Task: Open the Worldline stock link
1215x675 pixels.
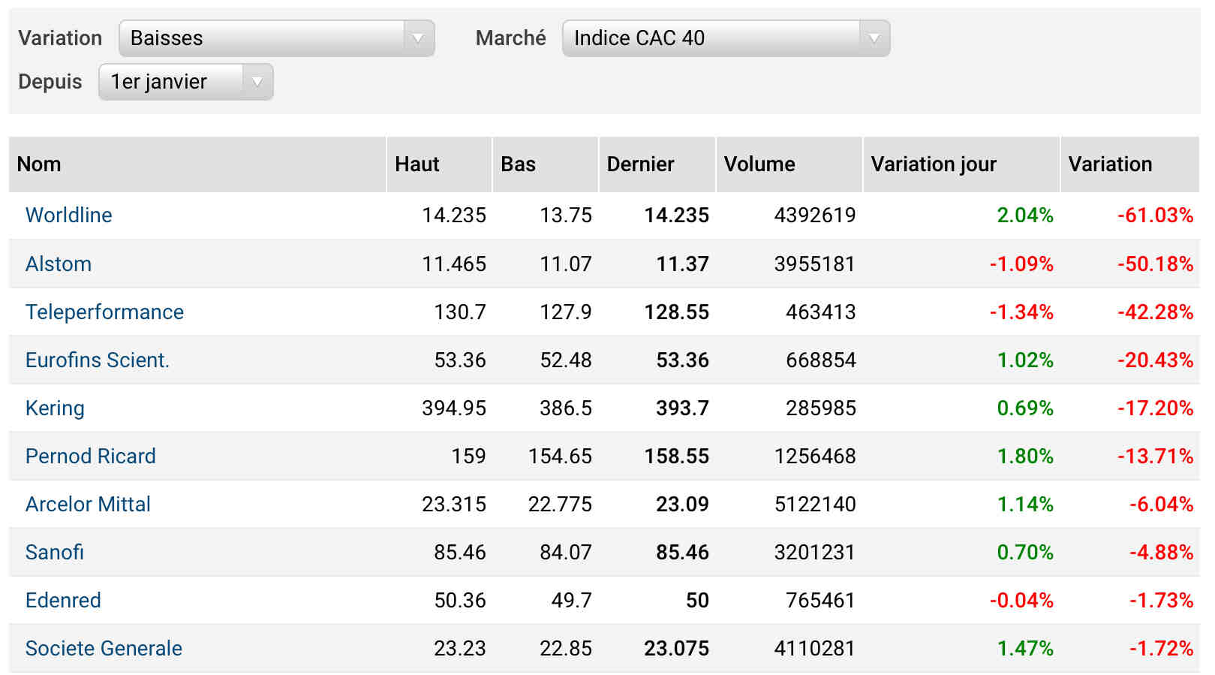Action: point(69,215)
